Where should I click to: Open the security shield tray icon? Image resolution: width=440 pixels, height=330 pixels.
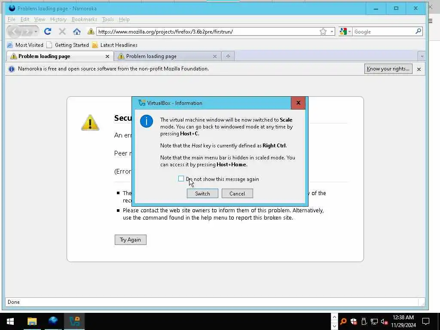(x=353, y=321)
